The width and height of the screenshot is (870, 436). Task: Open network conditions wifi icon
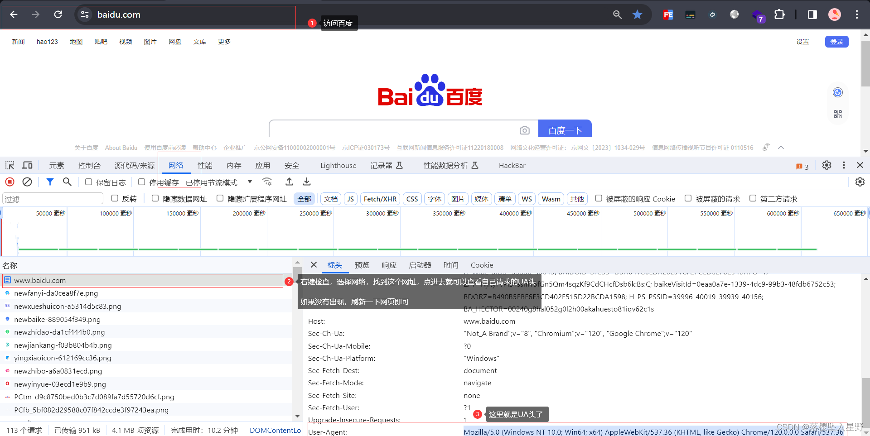[x=267, y=182]
